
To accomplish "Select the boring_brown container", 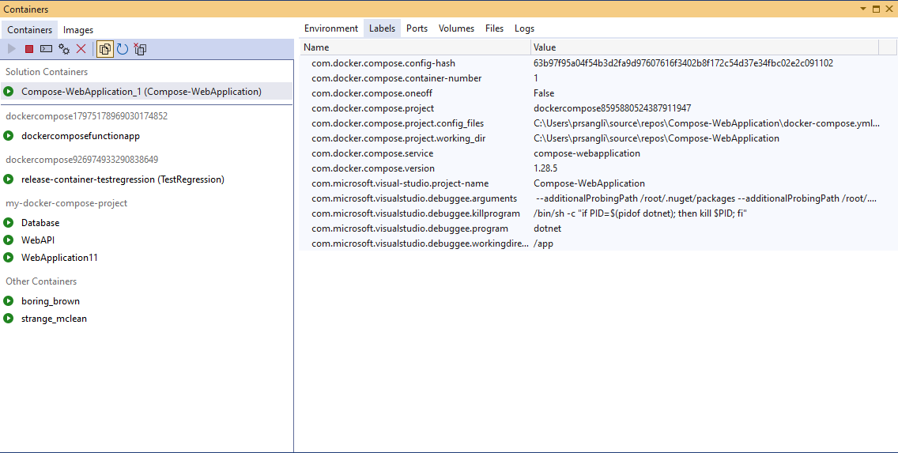I will click(51, 301).
